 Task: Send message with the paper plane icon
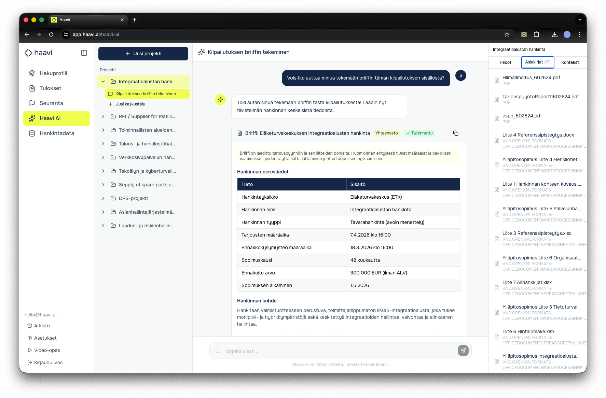point(463,351)
